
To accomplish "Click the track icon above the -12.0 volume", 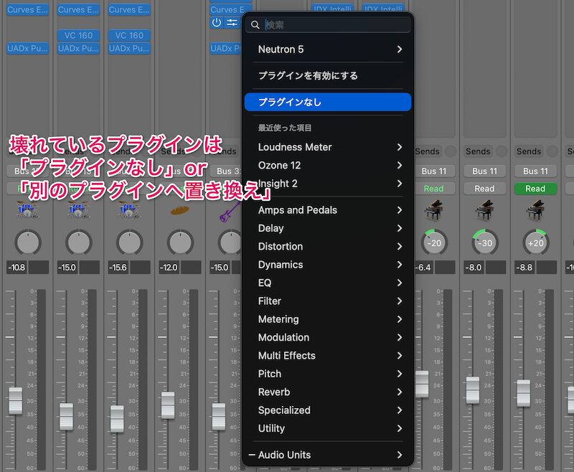I will [x=179, y=211].
